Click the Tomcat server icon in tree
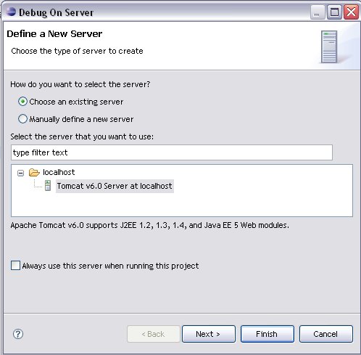Screen dimensions: 361x355 click(48, 186)
